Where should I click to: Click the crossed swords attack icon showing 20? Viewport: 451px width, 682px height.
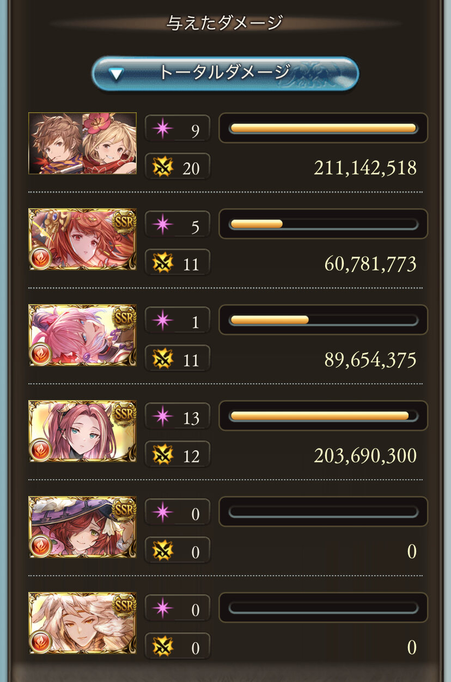(162, 167)
